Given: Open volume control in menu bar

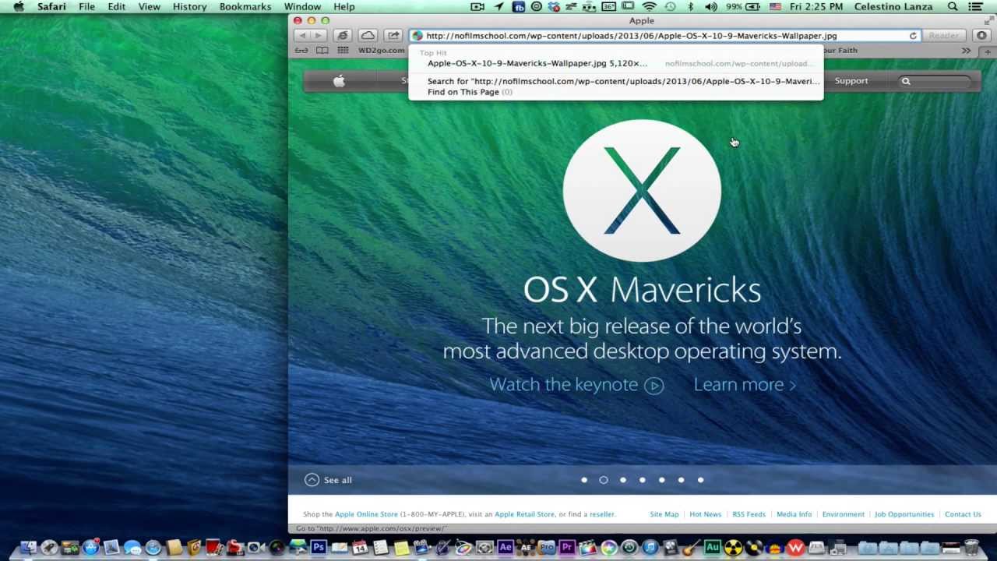Looking at the screenshot, I should click(x=710, y=7).
